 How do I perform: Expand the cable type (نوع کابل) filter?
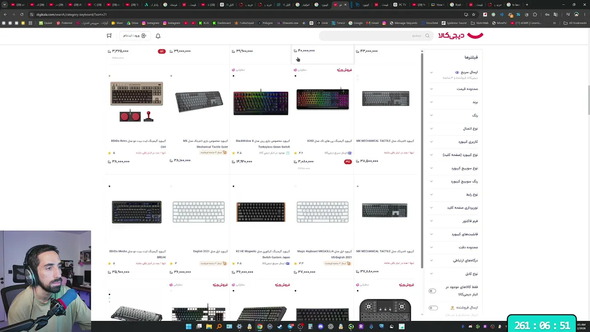(454, 274)
